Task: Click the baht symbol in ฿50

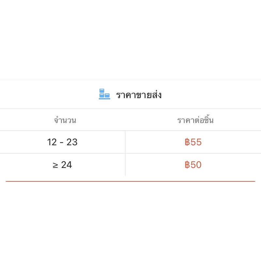Action: click(x=187, y=165)
